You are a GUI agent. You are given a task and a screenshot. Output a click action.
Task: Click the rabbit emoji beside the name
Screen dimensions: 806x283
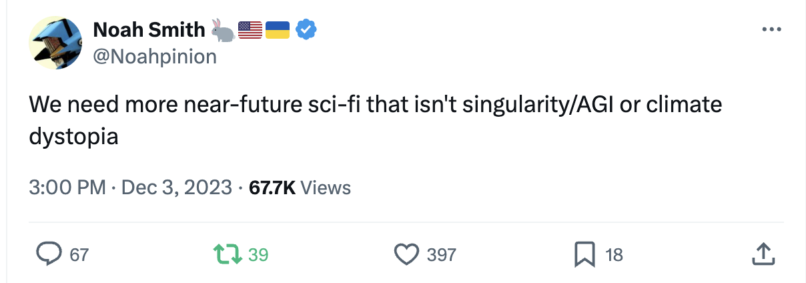point(222,29)
